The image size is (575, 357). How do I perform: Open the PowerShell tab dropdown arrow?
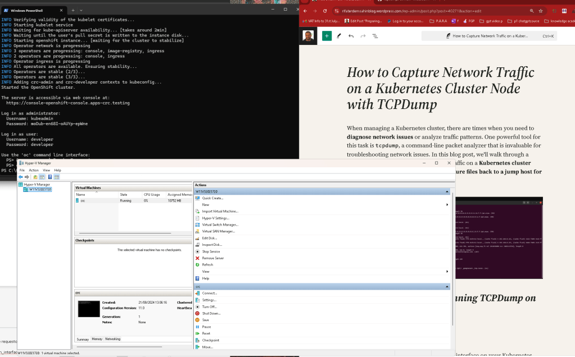pos(81,10)
